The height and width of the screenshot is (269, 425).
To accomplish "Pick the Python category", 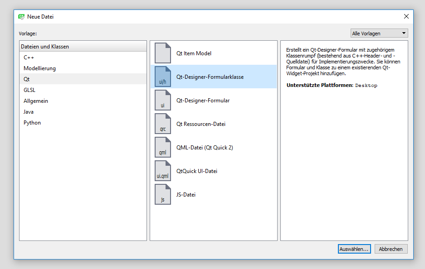I will 83,123.
